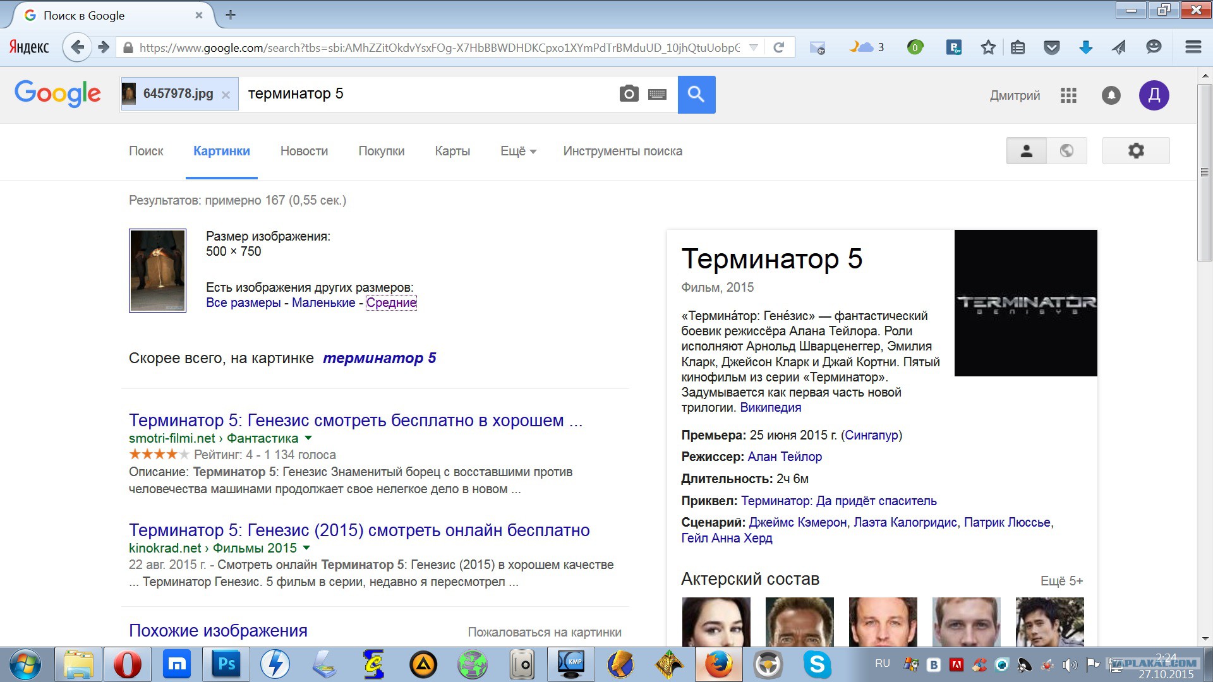This screenshot has height=682, width=1213.
Task: Click the uploaded search image thumbnail
Action: [x=157, y=270]
